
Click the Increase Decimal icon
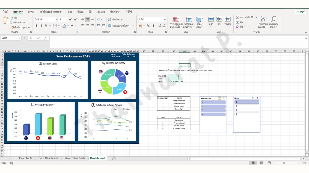pos(159,26)
